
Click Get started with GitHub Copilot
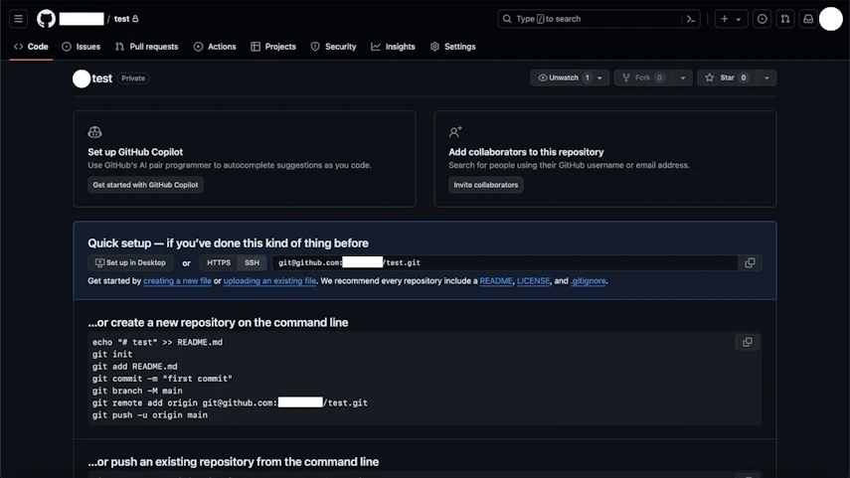(x=145, y=185)
